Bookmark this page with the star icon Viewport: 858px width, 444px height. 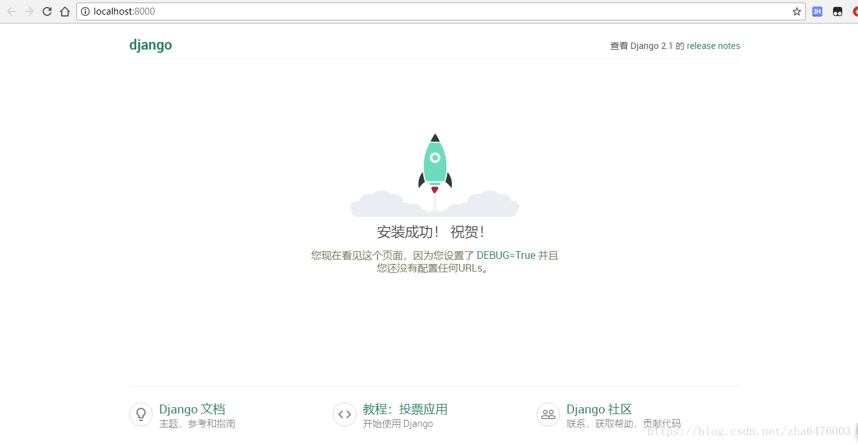click(x=796, y=11)
